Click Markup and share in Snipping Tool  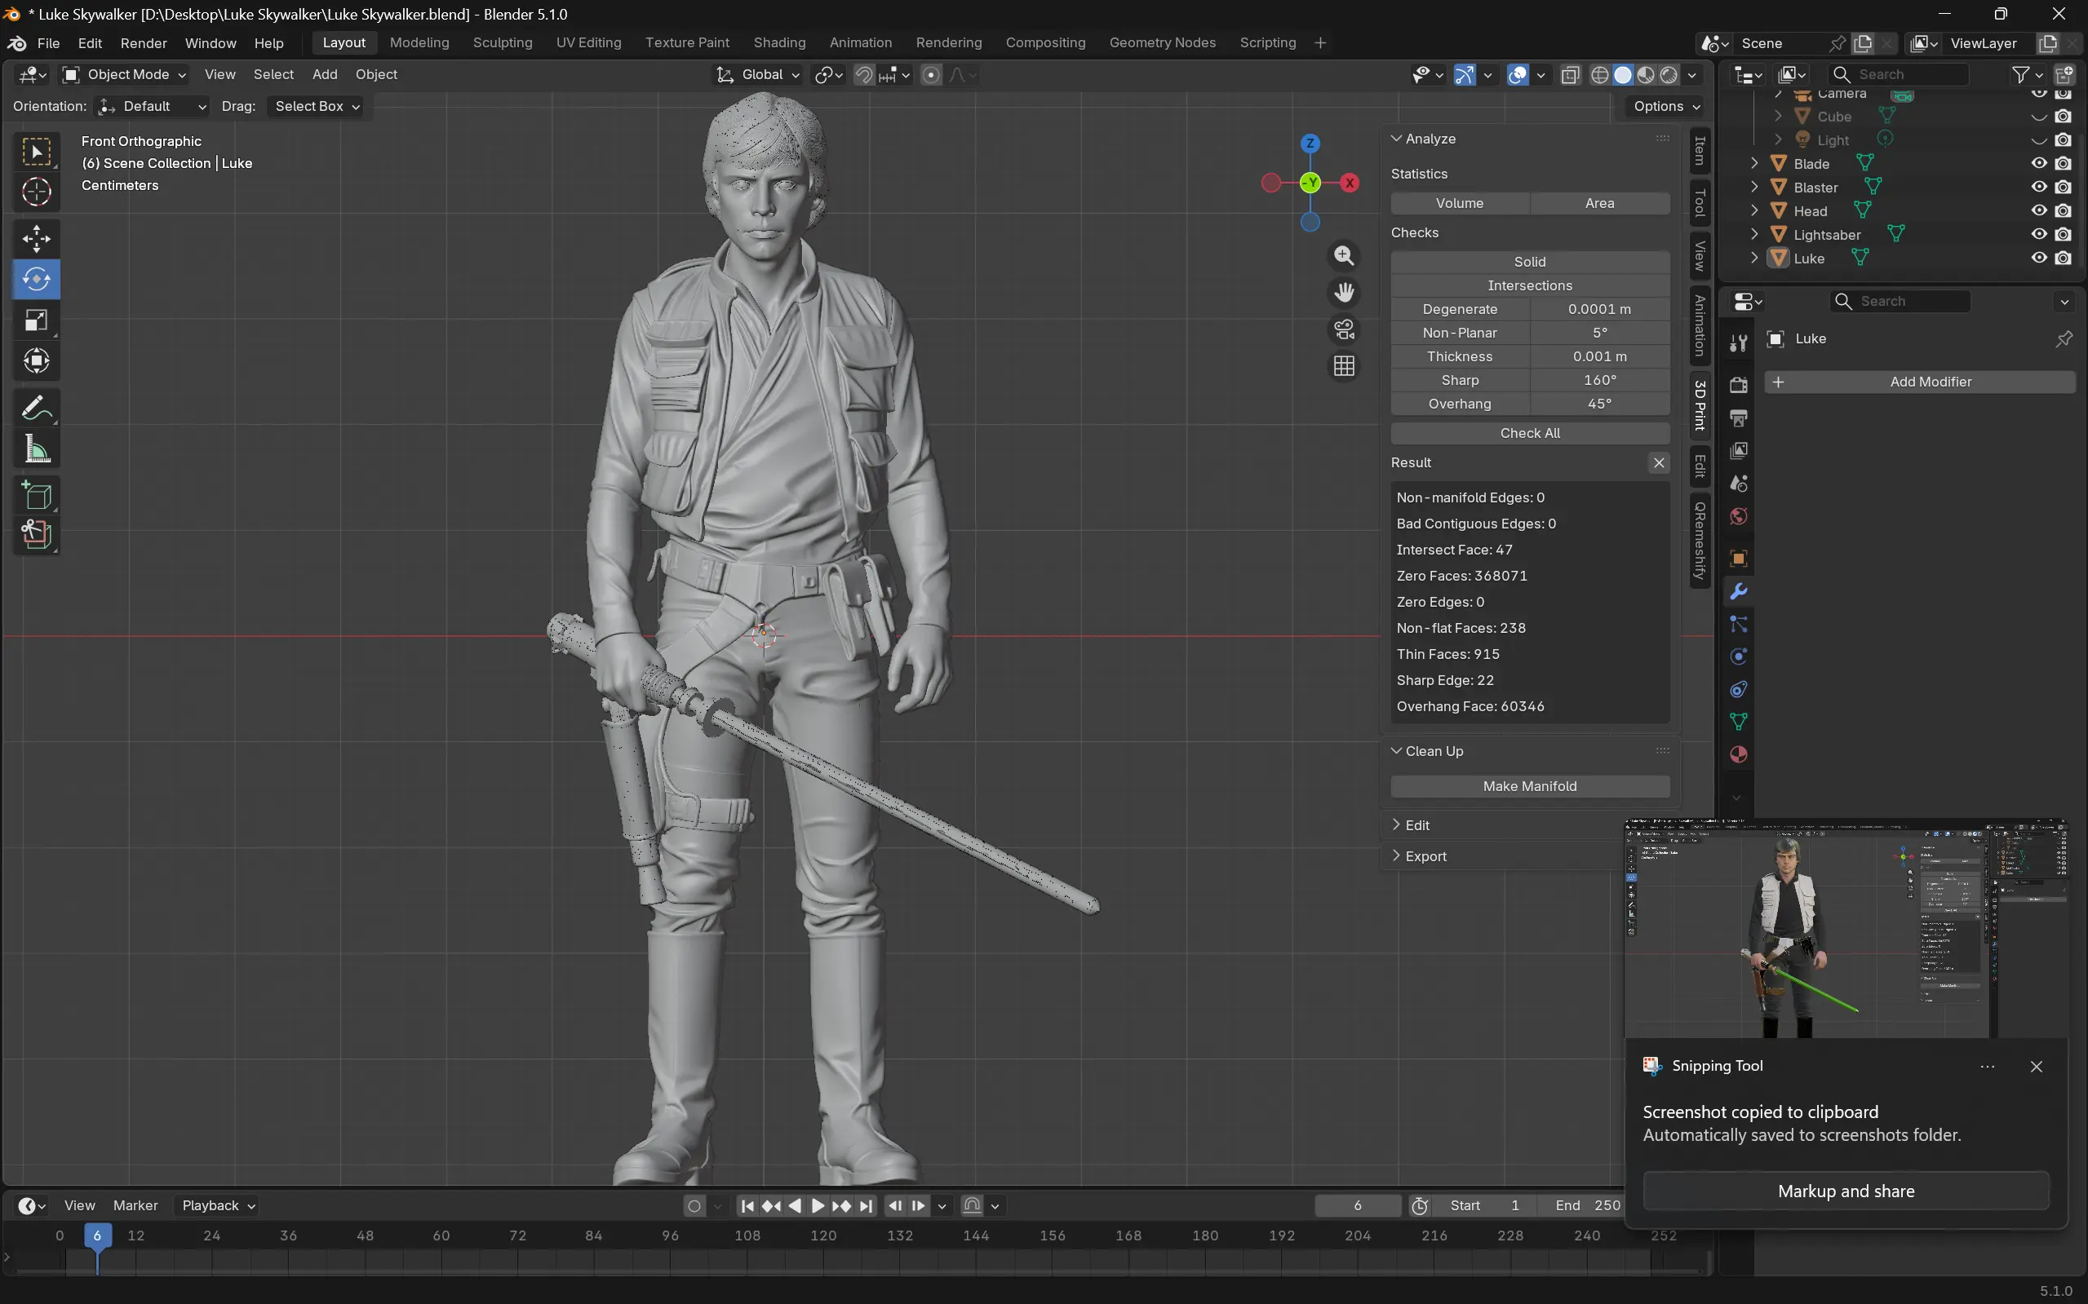click(1846, 1191)
